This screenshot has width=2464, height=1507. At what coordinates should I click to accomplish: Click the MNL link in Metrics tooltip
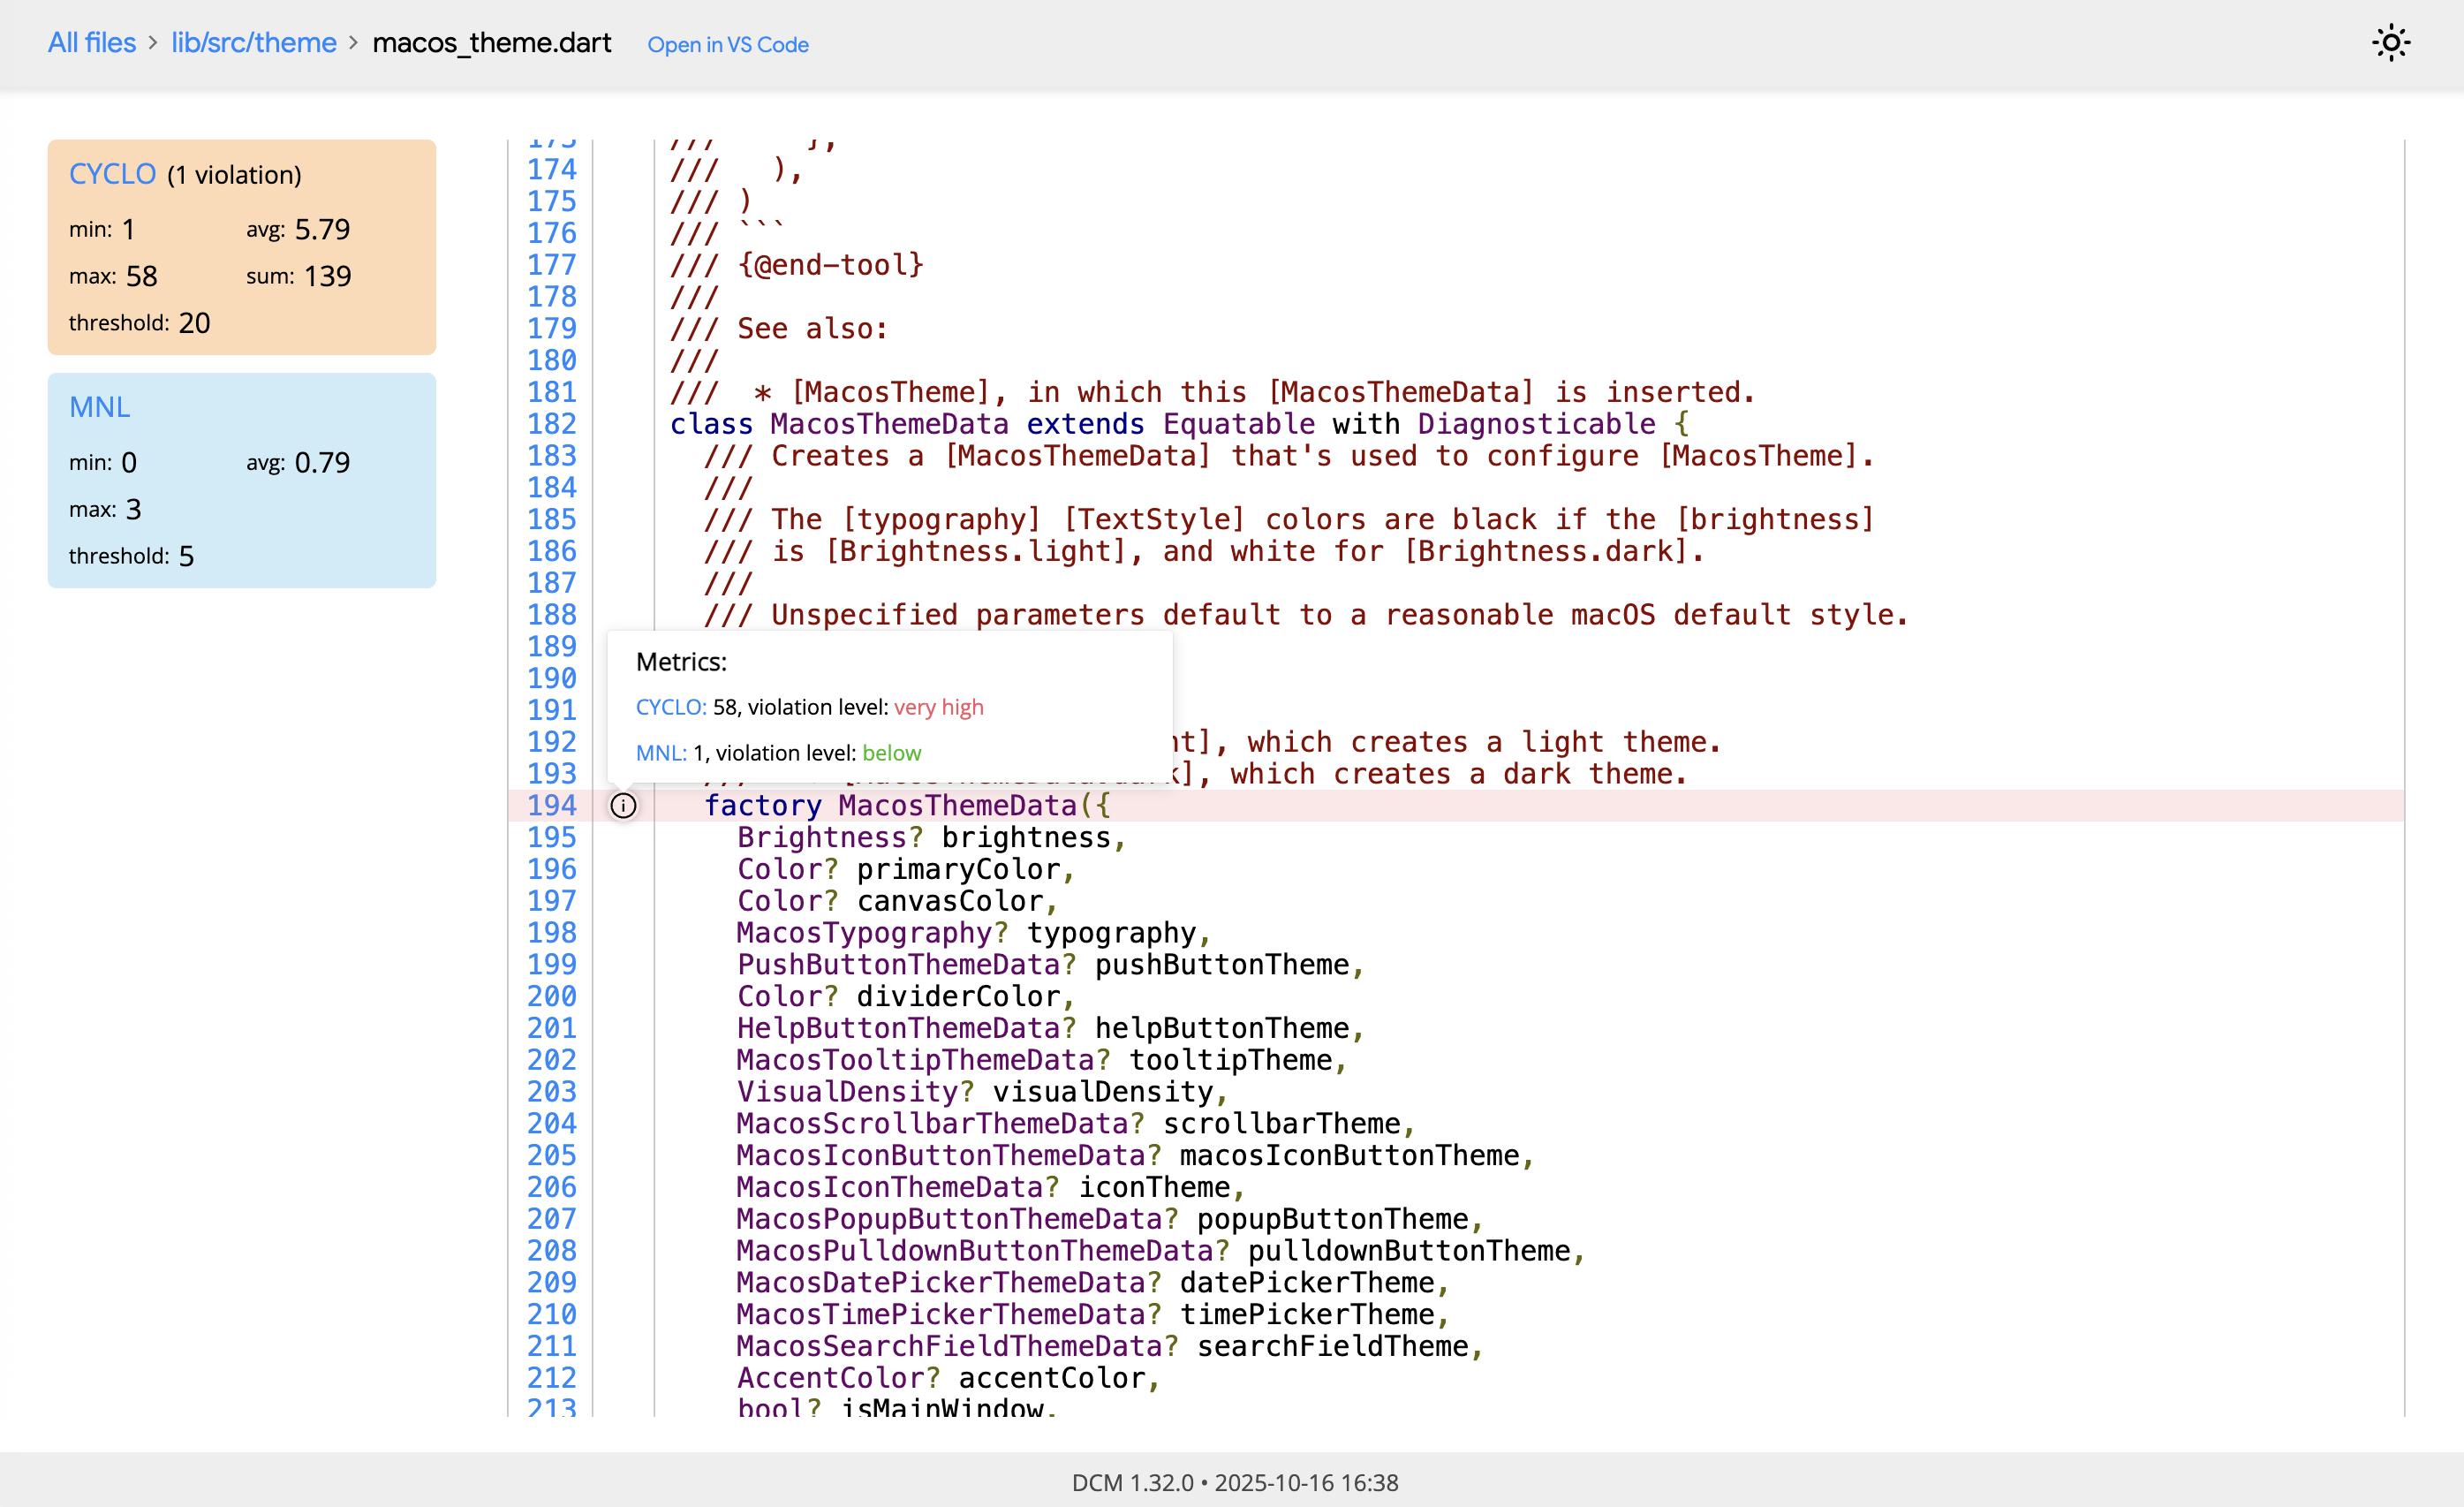[x=660, y=753]
